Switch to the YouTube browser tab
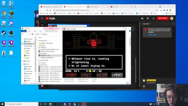 pyautogui.click(x=121, y=7)
